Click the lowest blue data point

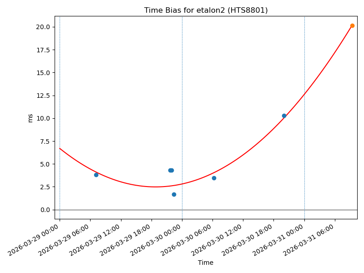point(174,194)
